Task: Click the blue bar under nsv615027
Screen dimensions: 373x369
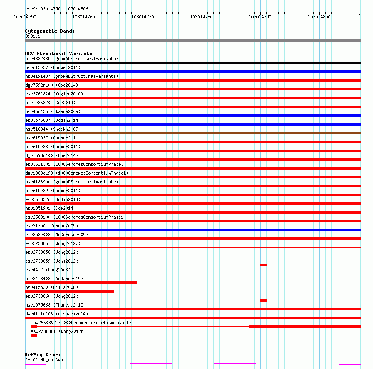Action: coord(193,72)
